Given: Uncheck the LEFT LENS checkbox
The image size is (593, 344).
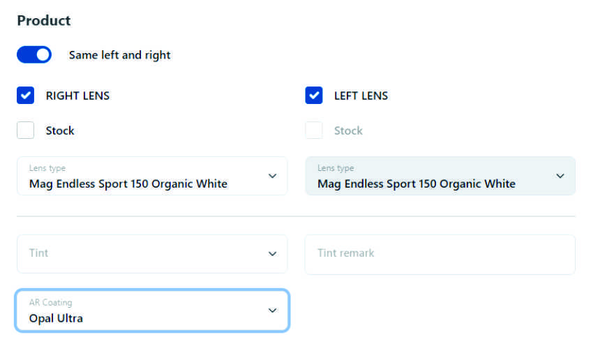Looking at the screenshot, I should (314, 96).
